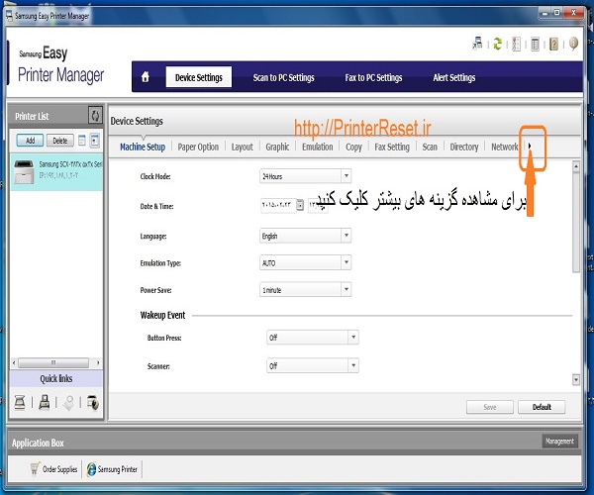This screenshot has width=594, height=495.
Task: Click printer list horizontal scrollbar left arrow
Action: click(x=14, y=362)
